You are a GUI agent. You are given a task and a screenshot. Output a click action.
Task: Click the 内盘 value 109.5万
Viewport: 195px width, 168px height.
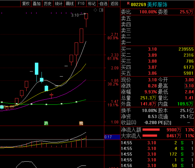pos(186,104)
